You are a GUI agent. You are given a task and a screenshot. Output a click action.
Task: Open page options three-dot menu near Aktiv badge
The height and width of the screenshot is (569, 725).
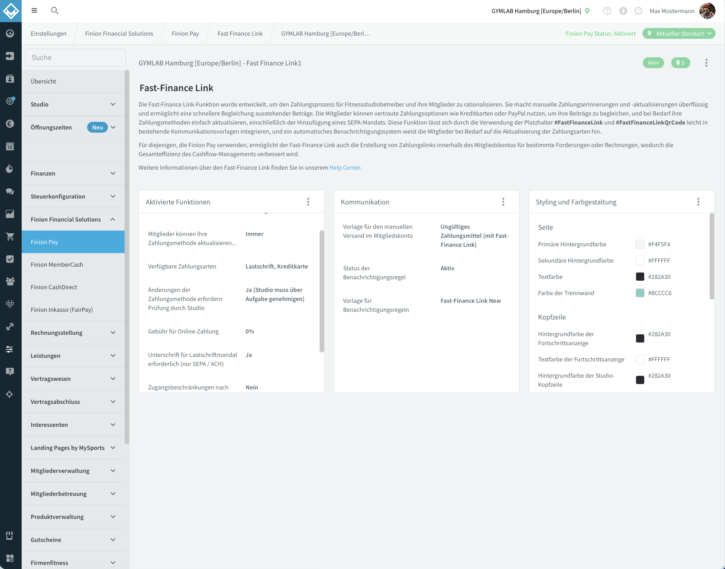click(x=706, y=63)
